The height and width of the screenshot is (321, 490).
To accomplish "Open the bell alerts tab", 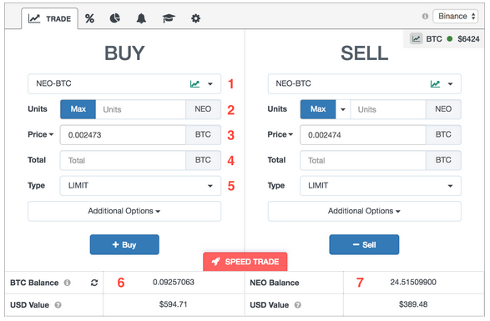I will [x=141, y=18].
